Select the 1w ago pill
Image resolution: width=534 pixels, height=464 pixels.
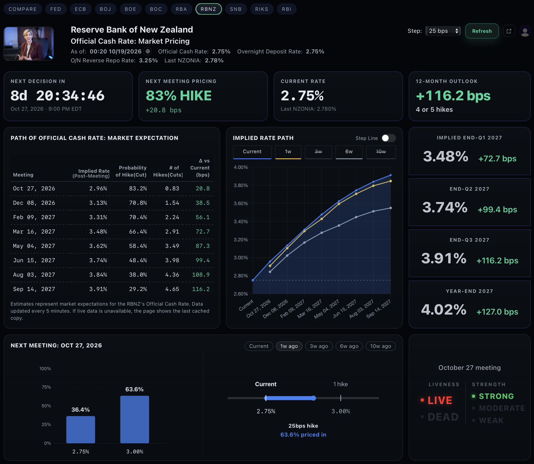[289, 346]
